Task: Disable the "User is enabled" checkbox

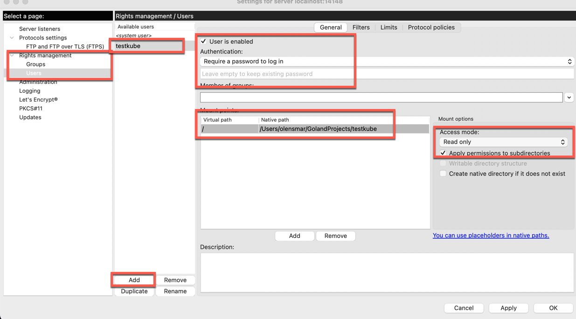Action: (203, 41)
